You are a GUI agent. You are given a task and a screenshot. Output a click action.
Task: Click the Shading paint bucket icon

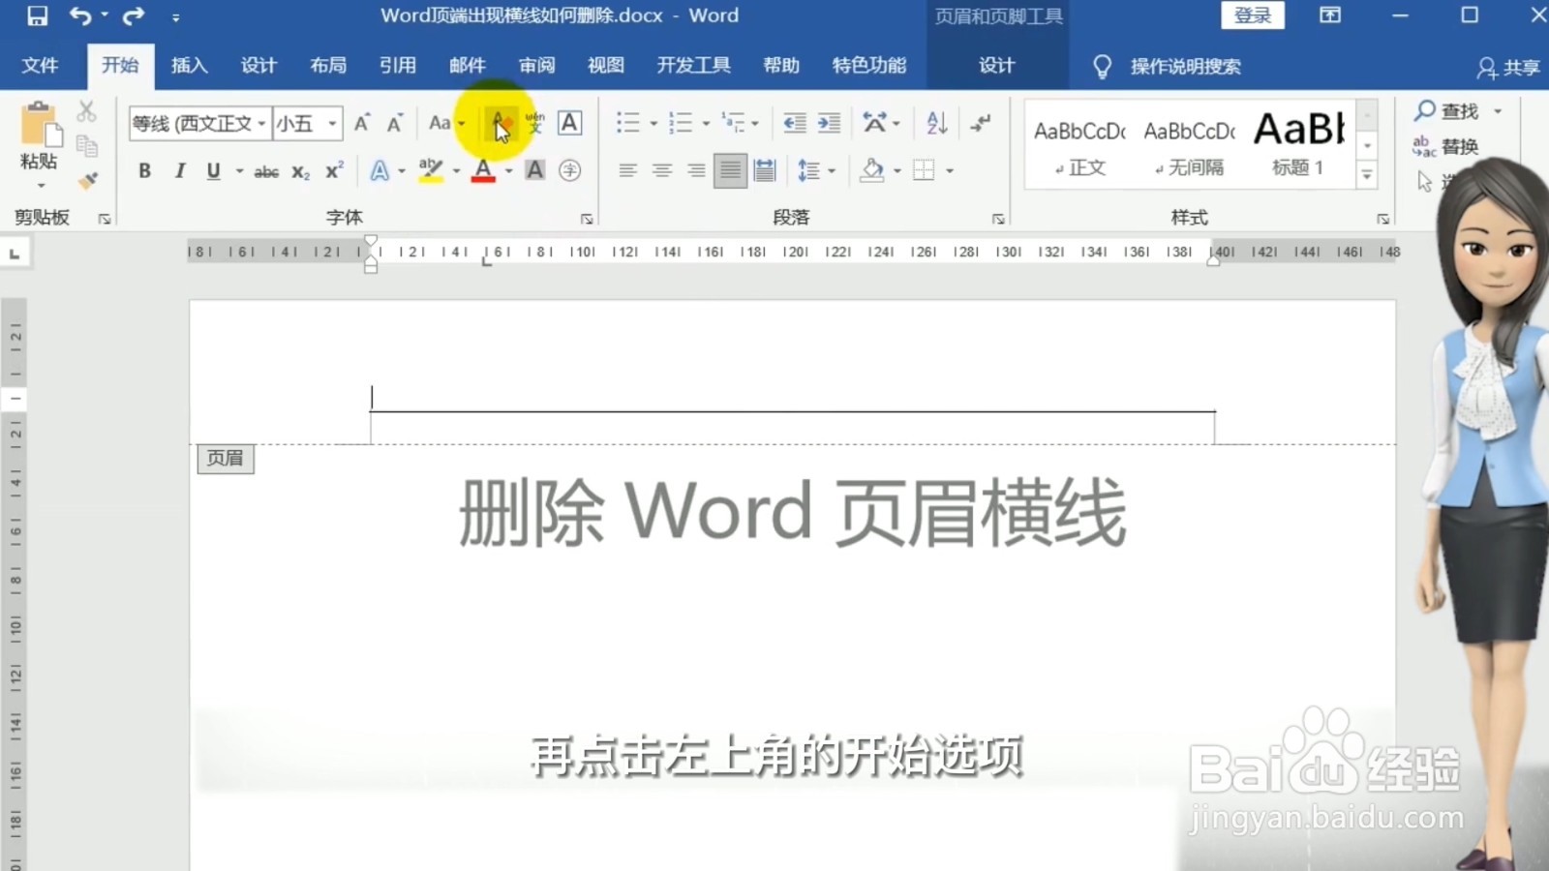pyautogui.click(x=872, y=171)
